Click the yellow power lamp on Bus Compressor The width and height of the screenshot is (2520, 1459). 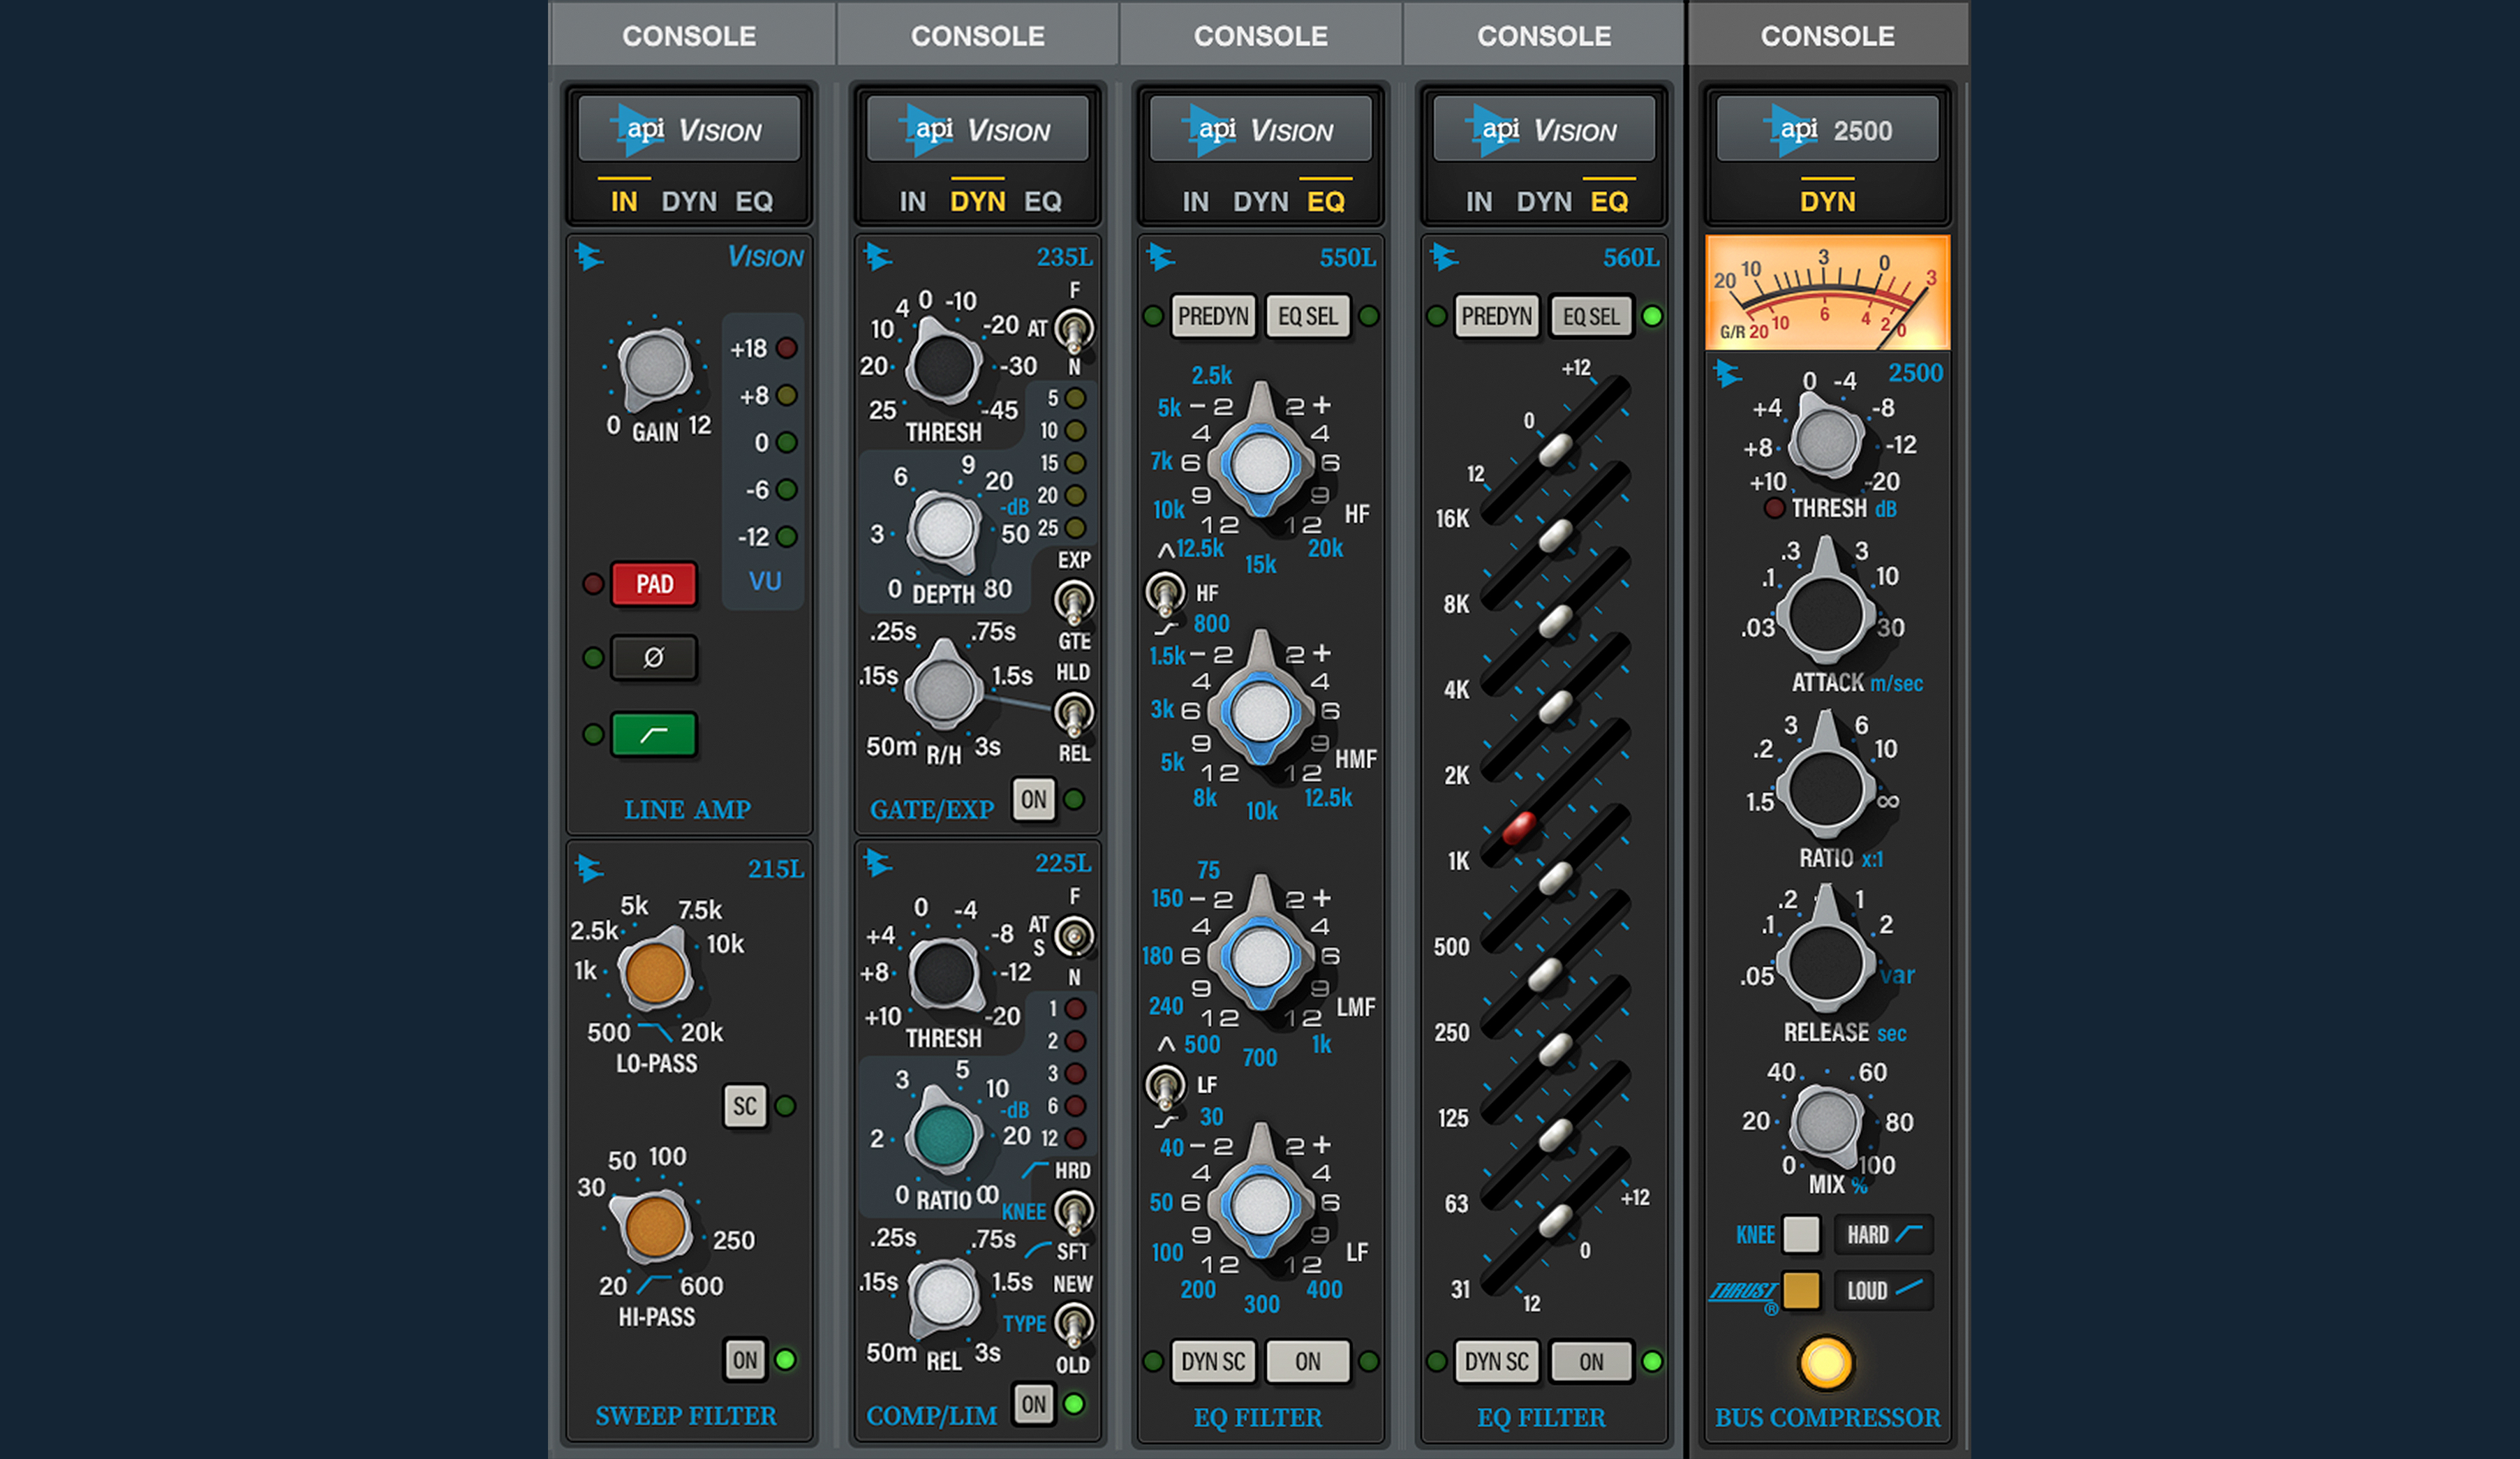pos(1825,1363)
